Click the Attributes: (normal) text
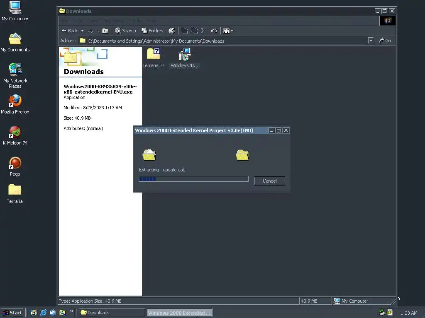 tap(83, 128)
